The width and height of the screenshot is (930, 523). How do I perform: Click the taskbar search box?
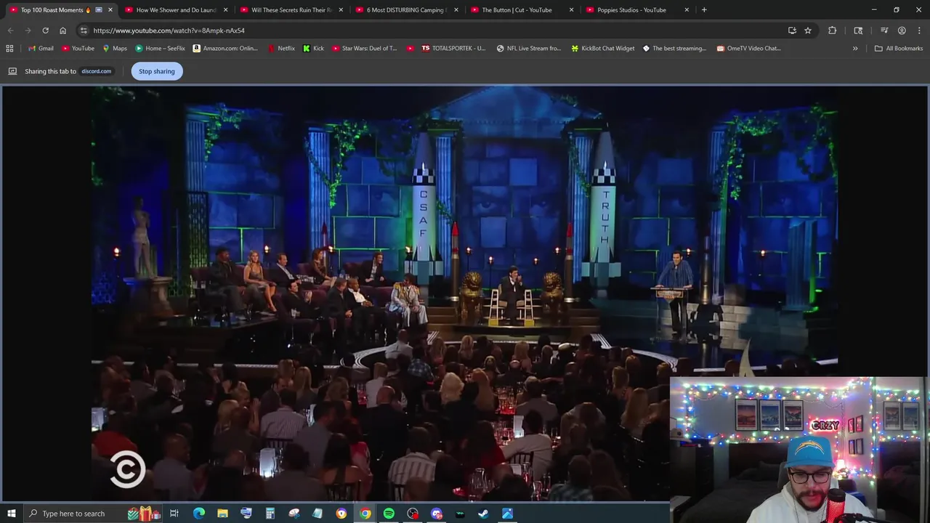tap(94, 514)
